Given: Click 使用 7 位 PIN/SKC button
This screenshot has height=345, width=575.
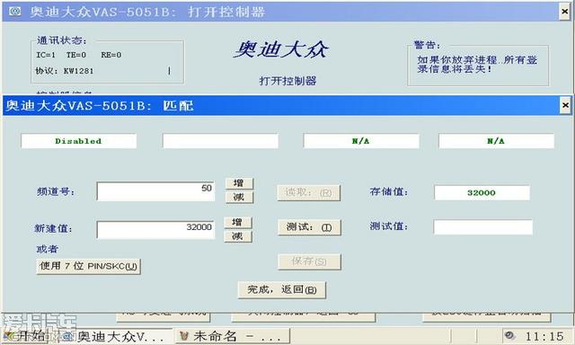Looking at the screenshot, I should [x=88, y=266].
